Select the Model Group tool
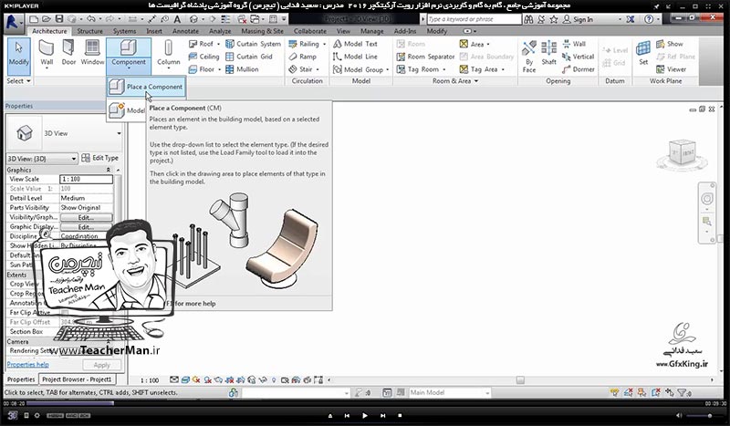 click(358, 69)
